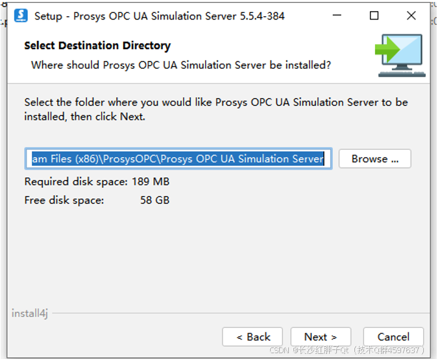Go to next step with Next >

[321, 337]
